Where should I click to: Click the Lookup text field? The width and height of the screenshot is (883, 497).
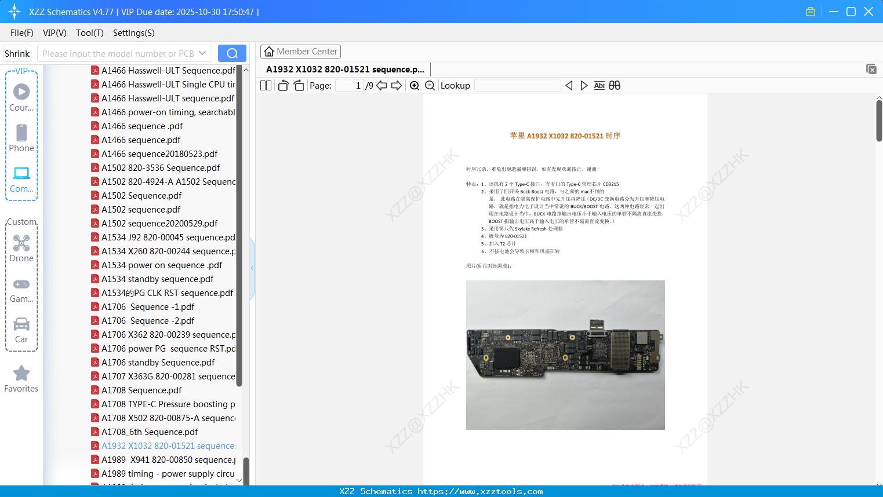[518, 86]
